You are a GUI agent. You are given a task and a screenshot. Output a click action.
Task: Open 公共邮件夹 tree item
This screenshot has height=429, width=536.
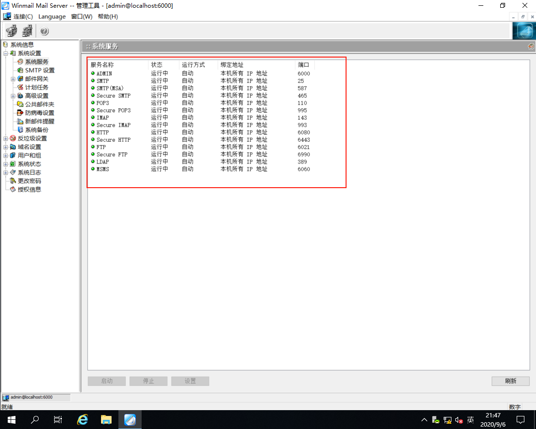click(40, 104)
